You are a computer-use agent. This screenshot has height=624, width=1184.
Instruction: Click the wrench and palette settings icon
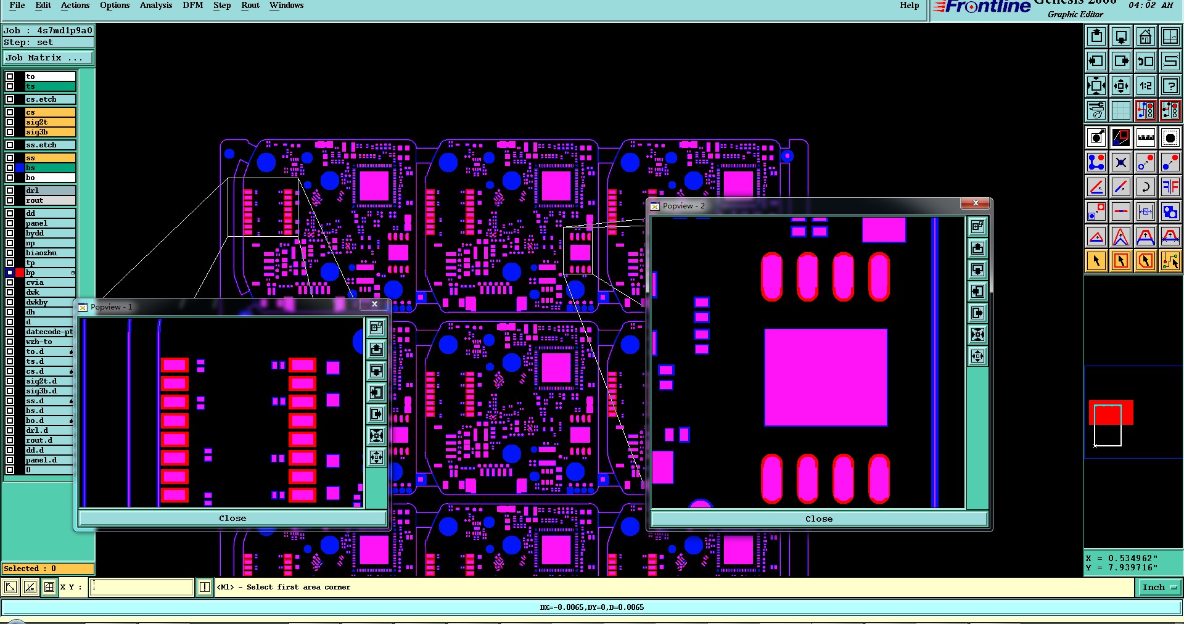1096,110
